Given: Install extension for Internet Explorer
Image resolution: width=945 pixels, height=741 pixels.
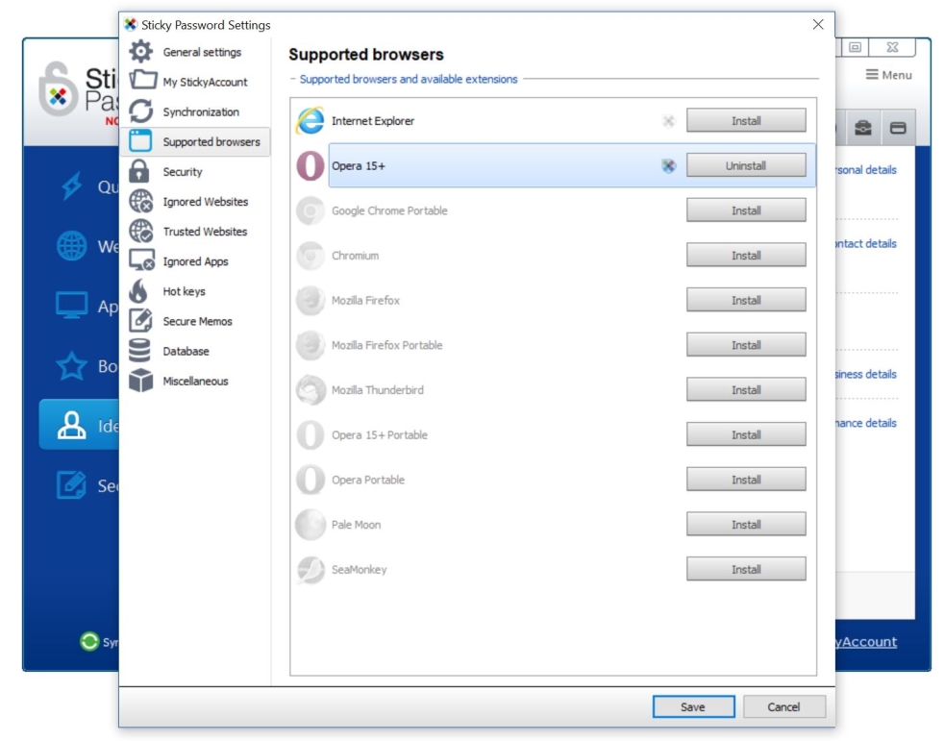Looking at the screenshot, I should [745, 121].
